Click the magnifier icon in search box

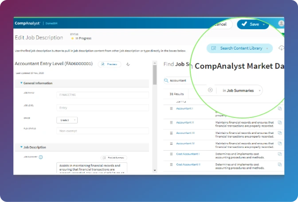(166, 81)
